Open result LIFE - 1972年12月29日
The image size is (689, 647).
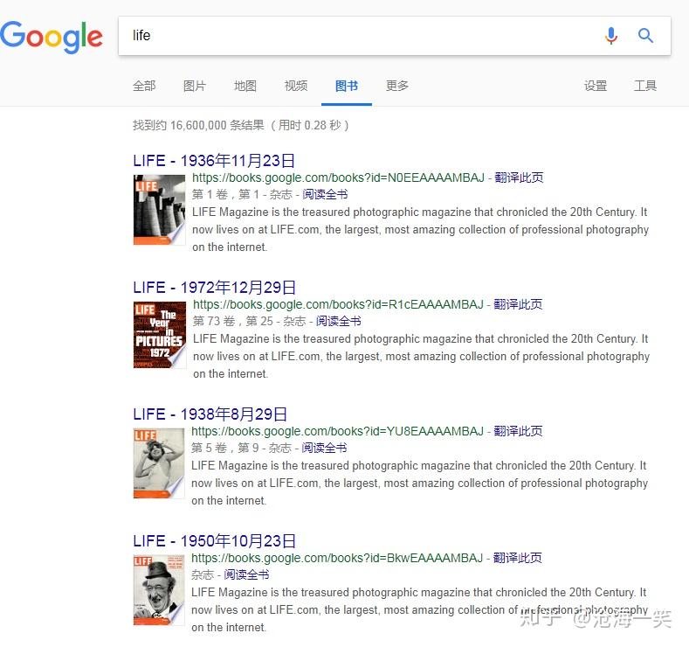point(215,287)
